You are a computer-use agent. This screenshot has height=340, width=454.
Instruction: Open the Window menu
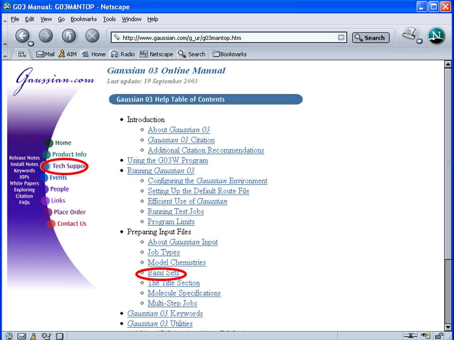(x=131, y=19)
